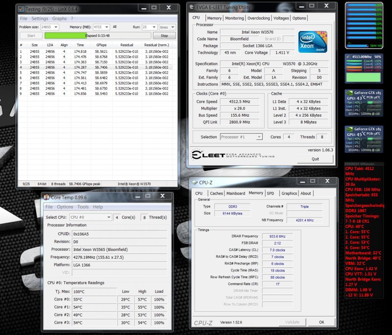
Task: Click CPU Takt 4512 MHz in EVEREST gadget
Action: [359, 171]
